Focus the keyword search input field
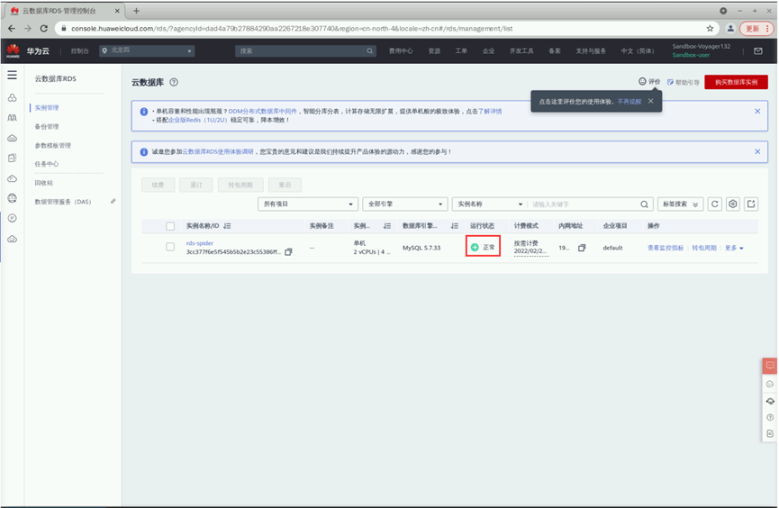The image size is (779, 508). click(584, 204)
